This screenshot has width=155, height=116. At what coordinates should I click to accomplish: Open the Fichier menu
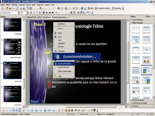[2, 5]
